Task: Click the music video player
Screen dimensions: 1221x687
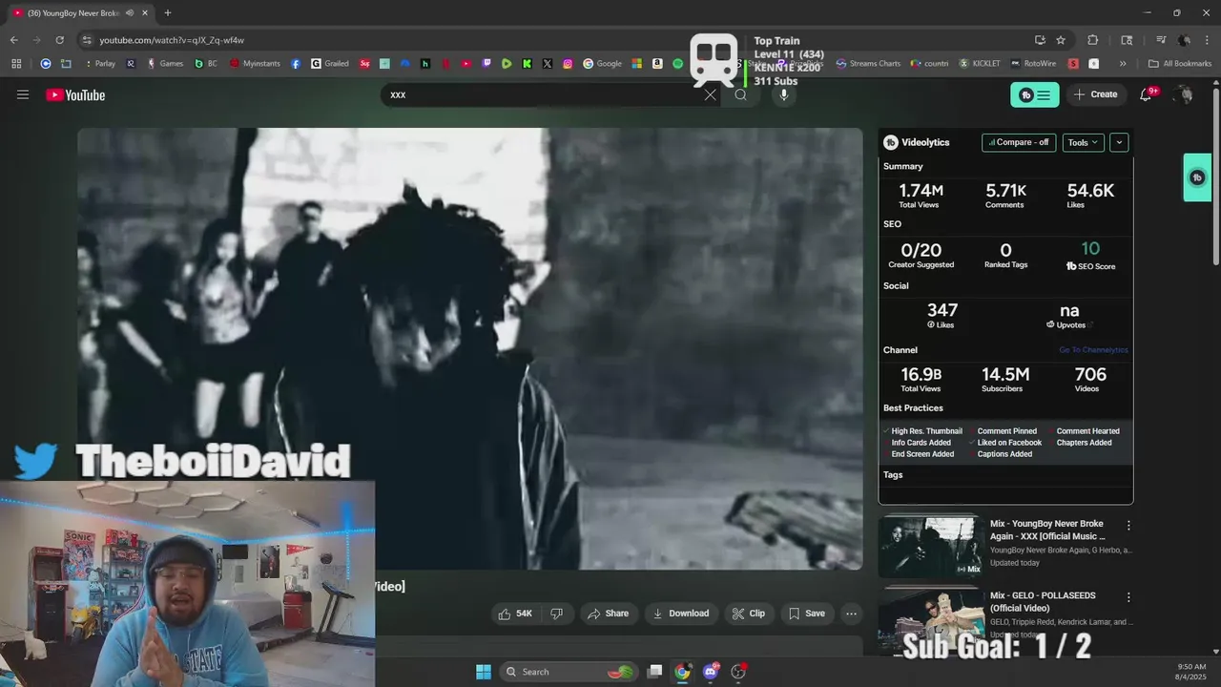Action: [470, 348]
